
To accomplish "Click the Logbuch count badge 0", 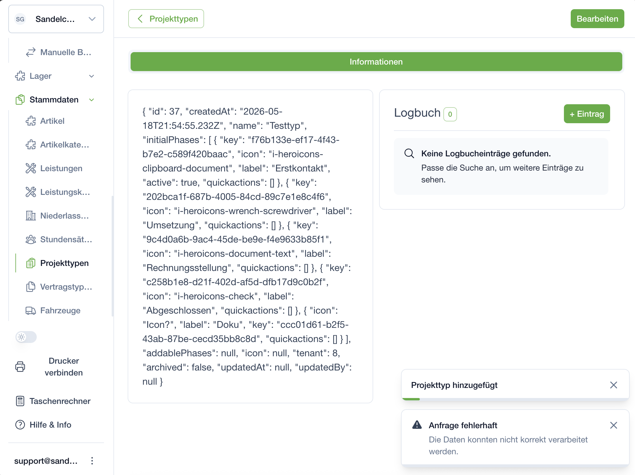I will (450, 114).
